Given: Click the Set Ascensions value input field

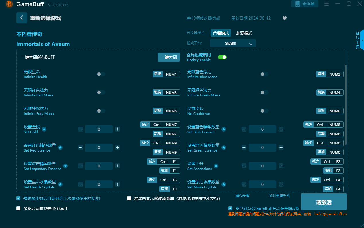Looking at the screenshot, I should click(x=262, y=166).
